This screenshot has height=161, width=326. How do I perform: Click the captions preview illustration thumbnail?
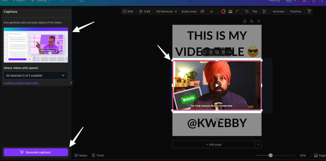click(36, 45)
